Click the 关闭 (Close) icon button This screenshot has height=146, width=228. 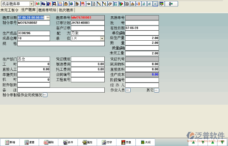point(145,142)
